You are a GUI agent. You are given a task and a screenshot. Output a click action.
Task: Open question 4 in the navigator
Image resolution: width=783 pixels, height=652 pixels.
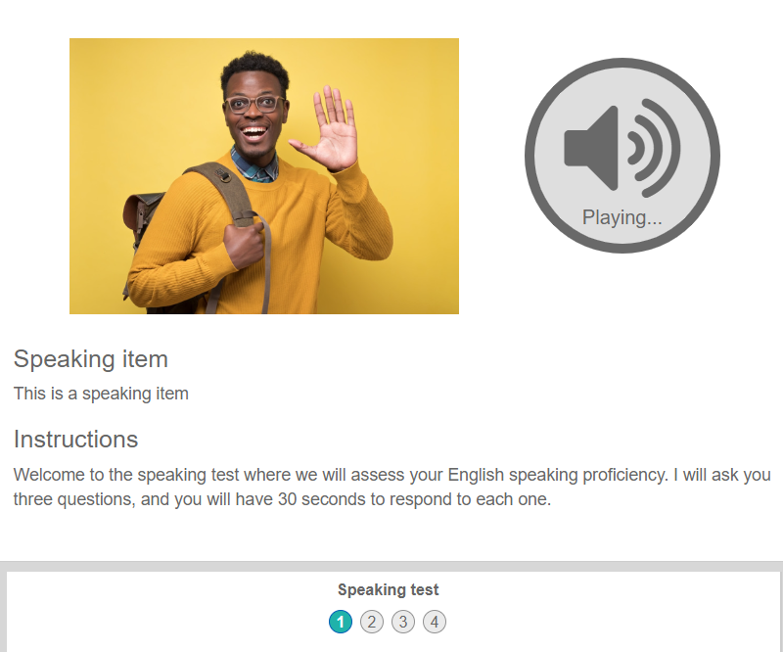tap(435, 622)
